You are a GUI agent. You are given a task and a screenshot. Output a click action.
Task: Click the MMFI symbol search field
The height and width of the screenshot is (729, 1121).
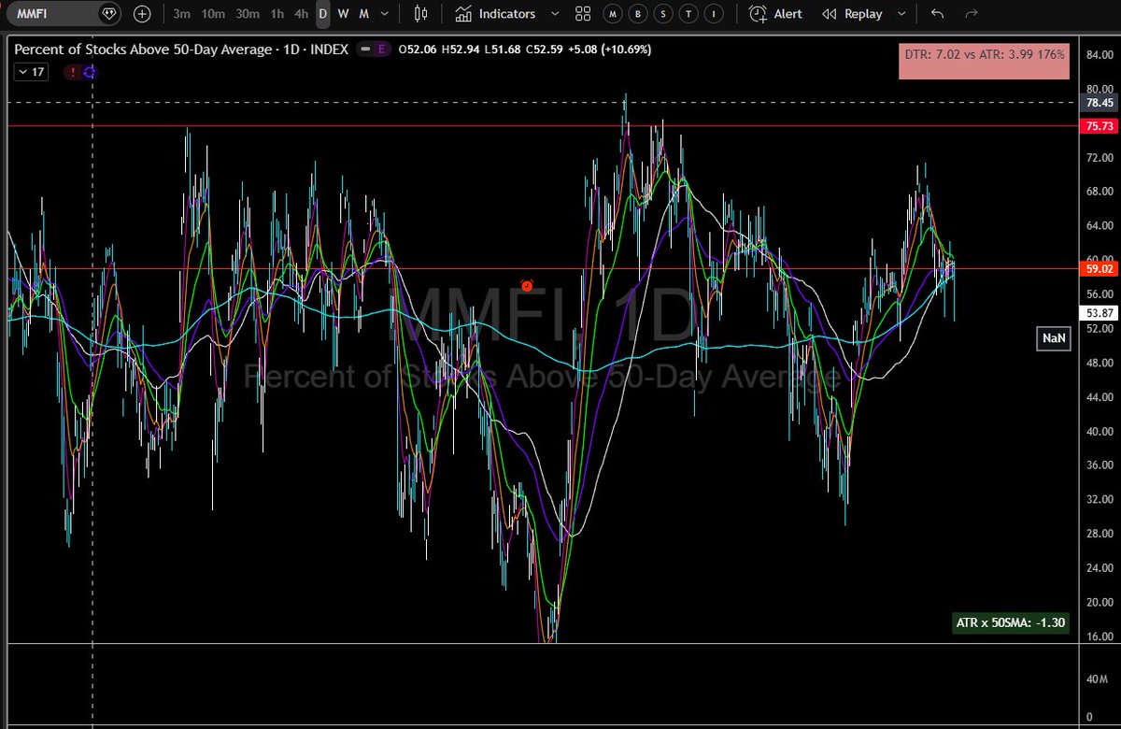(x=56, y=14)
